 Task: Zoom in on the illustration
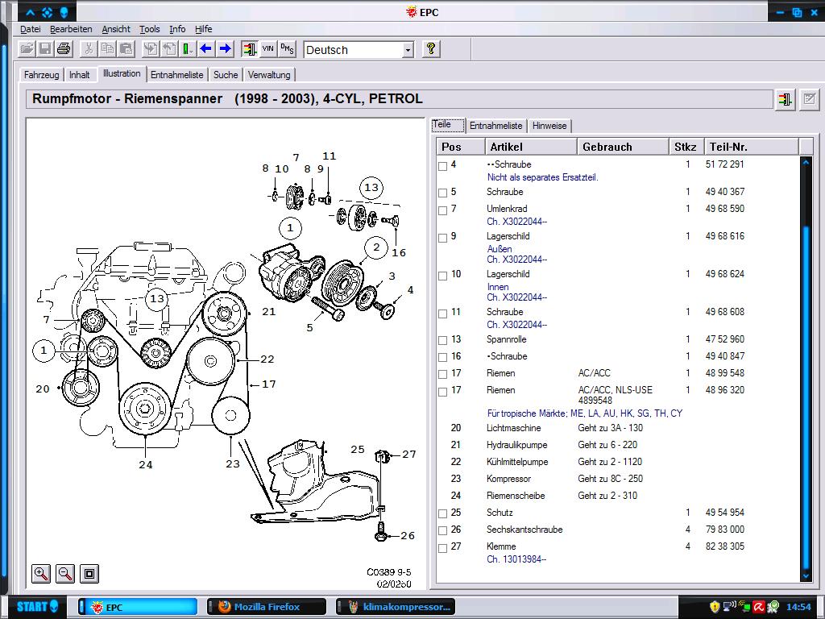pos(41,573)
